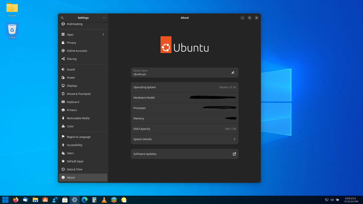Open the Home folder on desktop
The height and width of the screenshot is (204, 363).
[12, 10]
